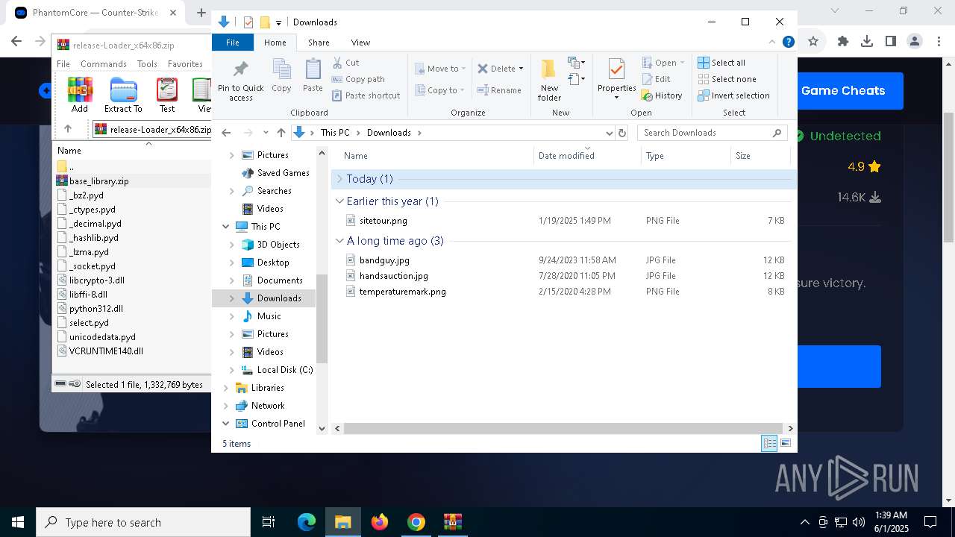Click Edit in the Open group

656,79
